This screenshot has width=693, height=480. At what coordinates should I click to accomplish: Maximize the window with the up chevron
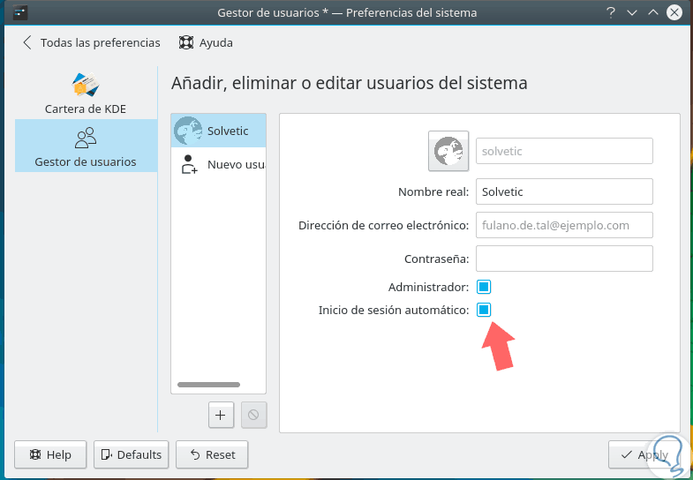653,12
